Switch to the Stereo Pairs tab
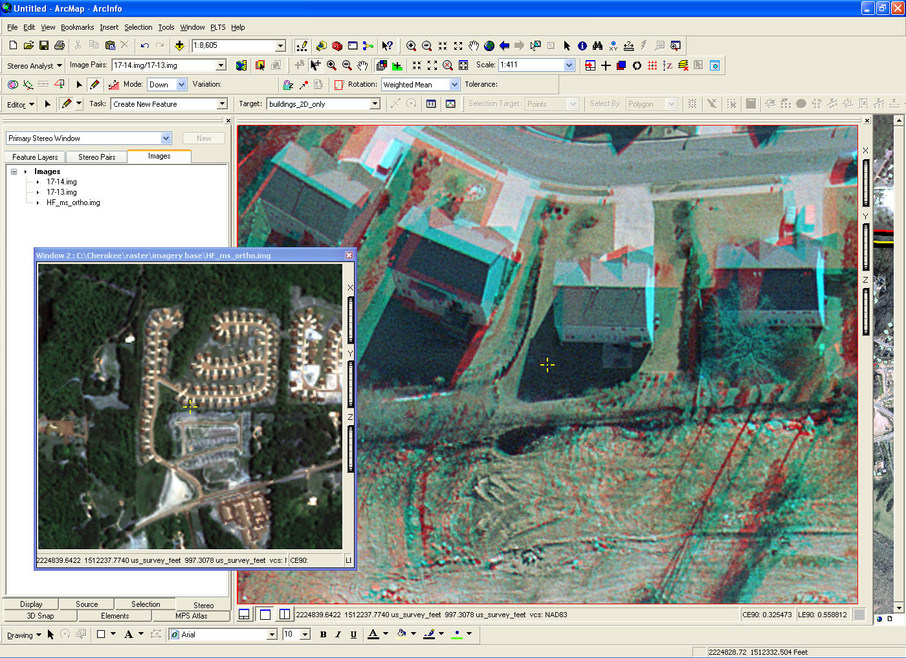Viewport: 906px width, 658px height. point(96,157)
